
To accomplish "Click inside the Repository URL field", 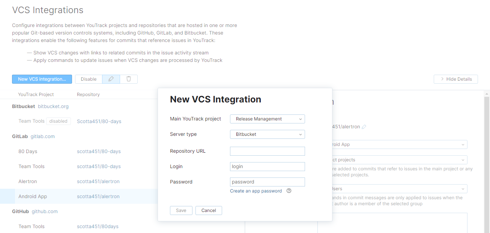I will (x=267, y=151).
